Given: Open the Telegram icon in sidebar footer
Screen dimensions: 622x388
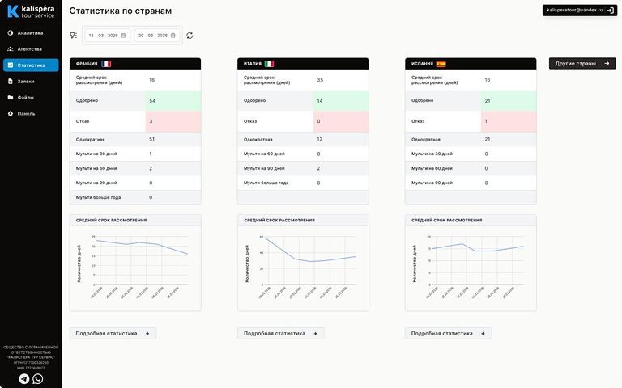Looking at the screenshot, I should (24, 379).
